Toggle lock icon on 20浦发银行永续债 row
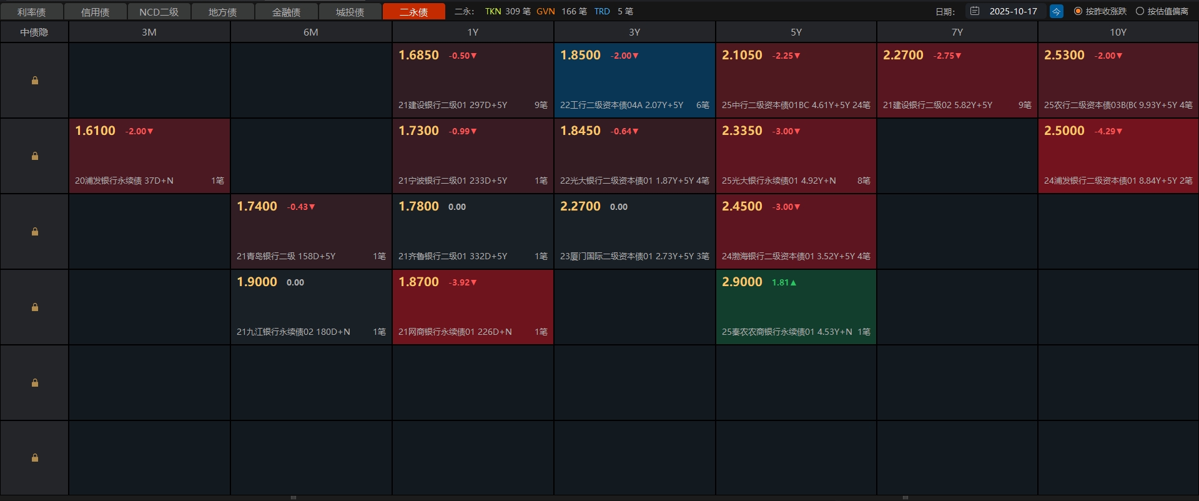1199x501 pixels. pyautogui.click(x=35, y=156)
